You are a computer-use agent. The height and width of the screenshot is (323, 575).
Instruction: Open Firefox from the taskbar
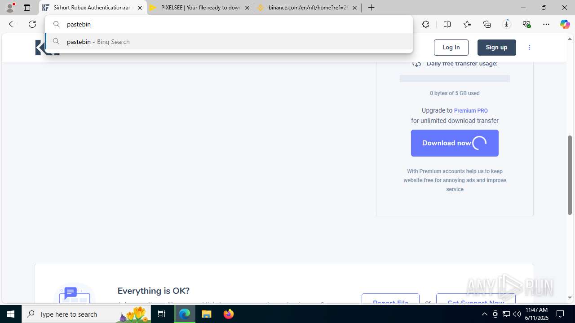tap(229, 314)
